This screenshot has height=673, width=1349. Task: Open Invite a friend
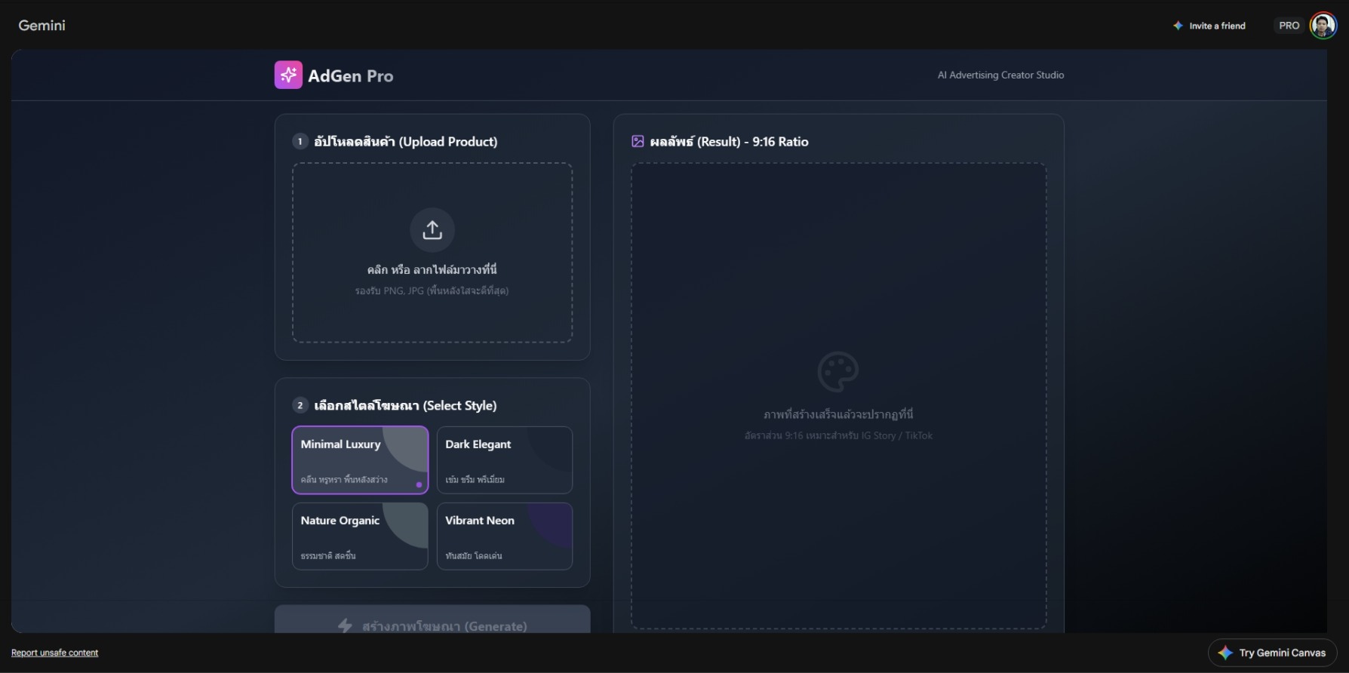click(1209, 26)
